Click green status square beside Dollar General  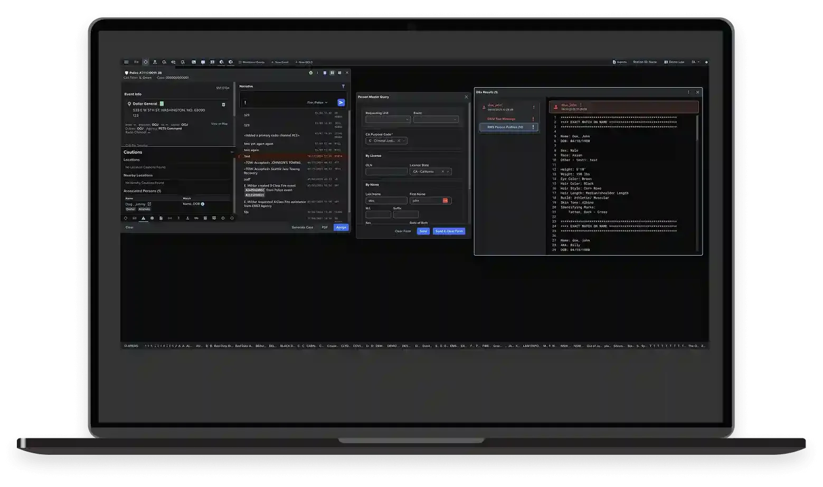[162, 104]
